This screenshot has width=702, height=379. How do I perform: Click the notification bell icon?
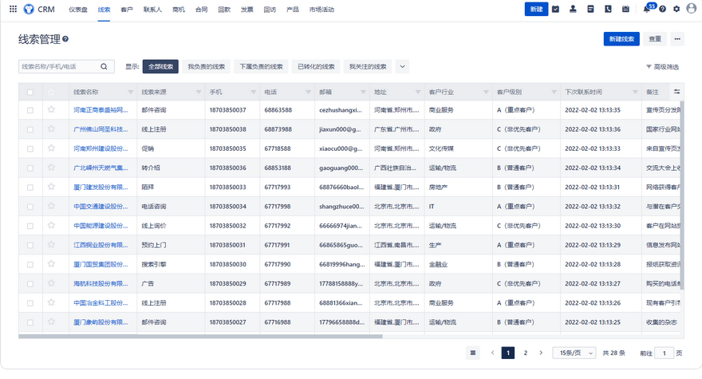click(x=647, y=10)
